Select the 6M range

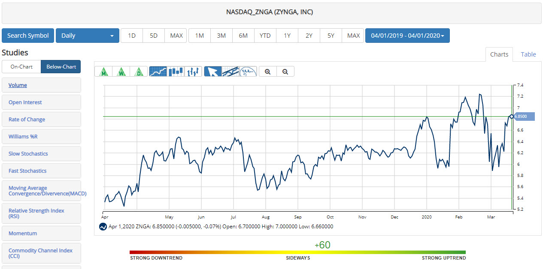pyautogui.click(x=243, y=36)
